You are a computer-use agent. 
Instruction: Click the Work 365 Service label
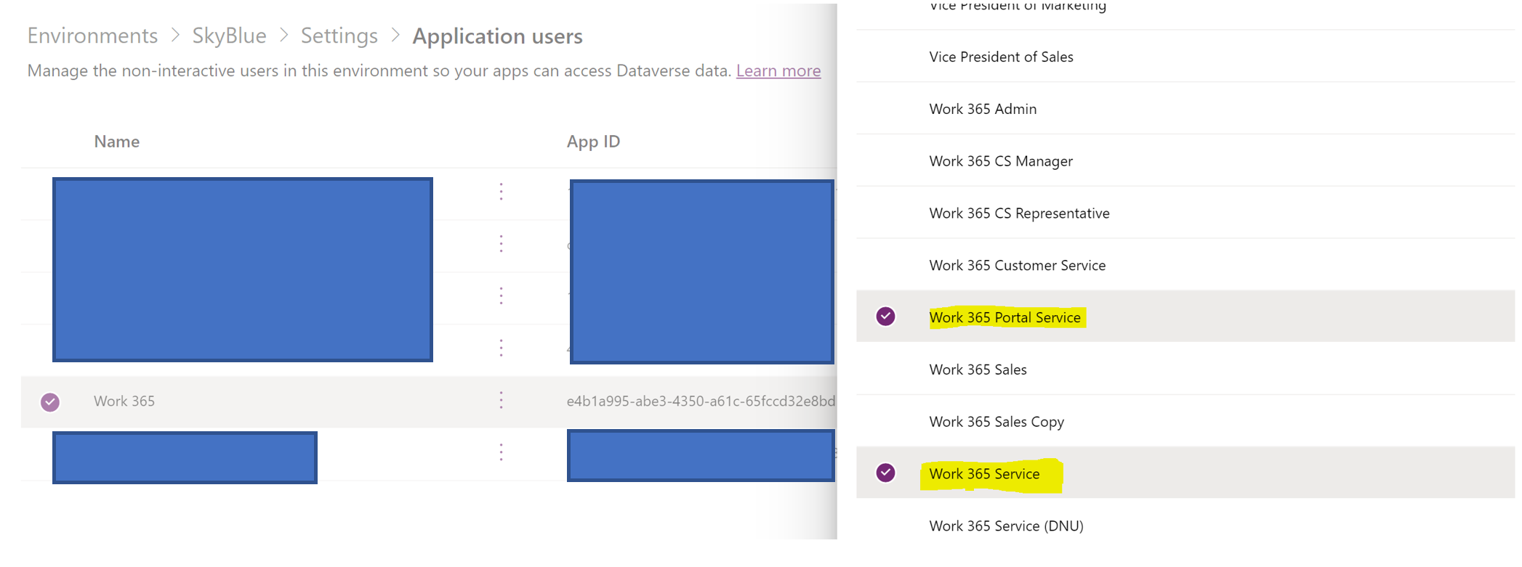point(984,474)
